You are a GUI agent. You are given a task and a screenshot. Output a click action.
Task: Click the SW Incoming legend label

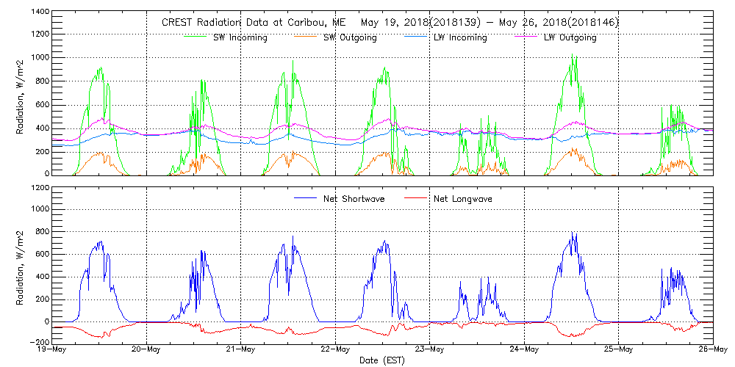point(240,37)
